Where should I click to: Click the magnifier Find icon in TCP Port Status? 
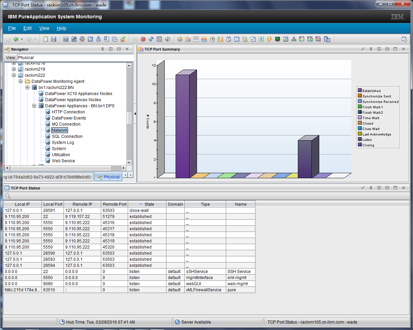point(7,196)
